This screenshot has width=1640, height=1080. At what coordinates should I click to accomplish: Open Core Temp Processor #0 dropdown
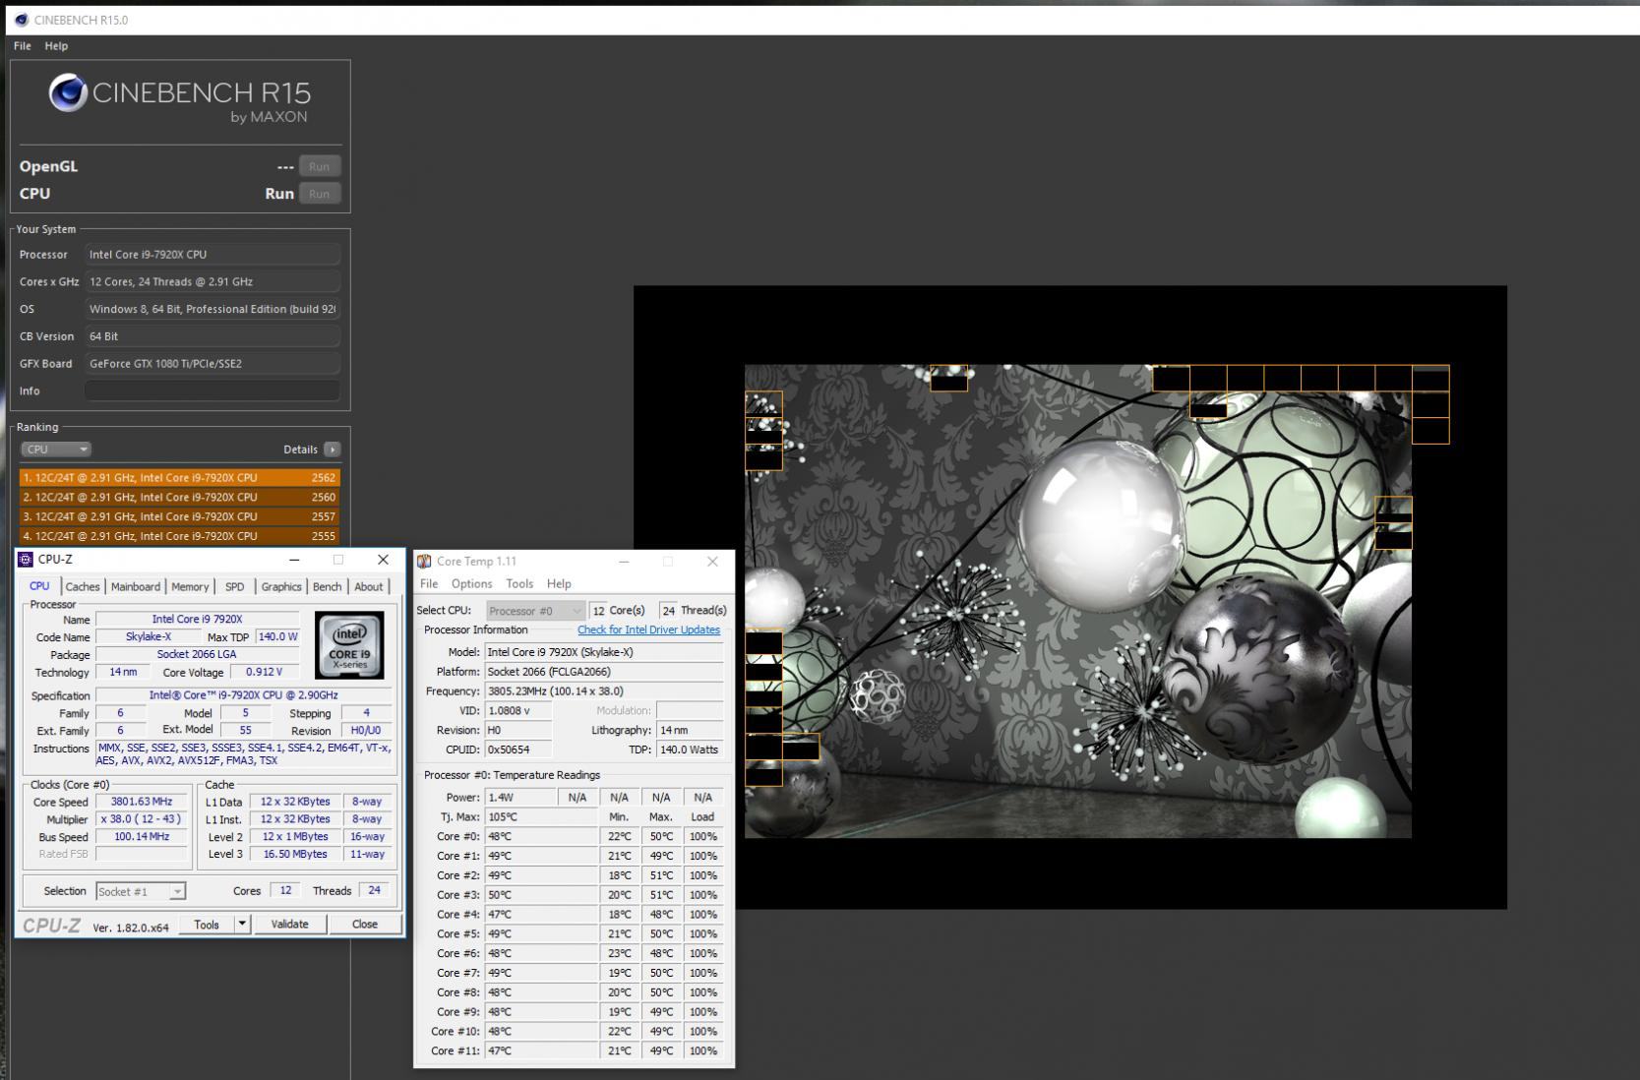[536, 611]
